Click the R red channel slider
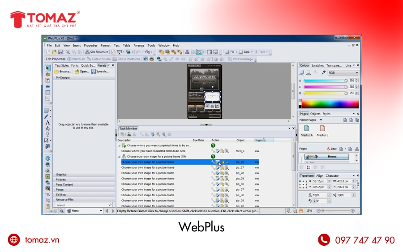The height and width of the screenshot is (252, 403). pyautogui.click(x=326, y=81)
